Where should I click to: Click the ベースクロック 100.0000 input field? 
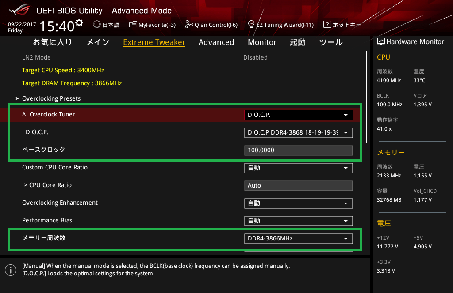(299, 150)
